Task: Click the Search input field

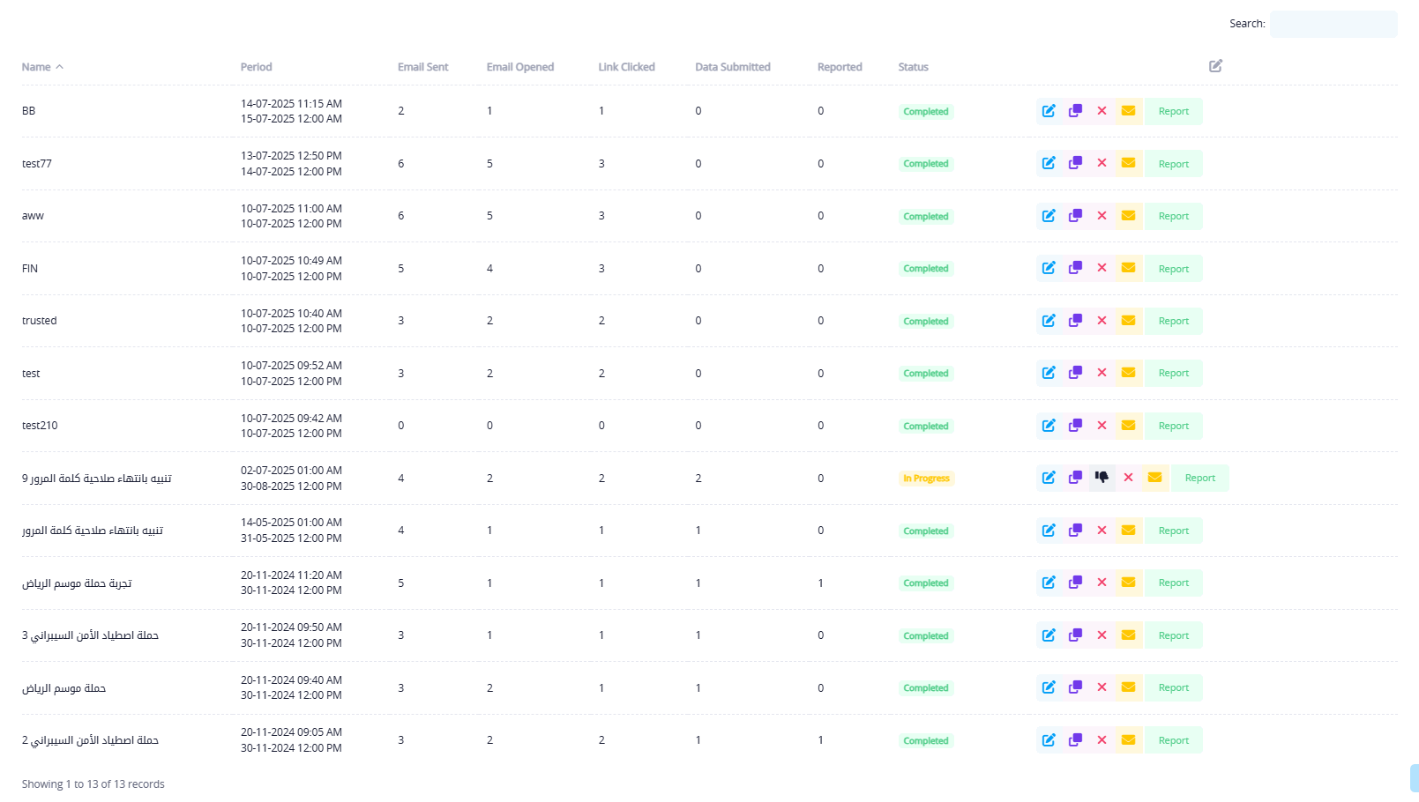Action: tap(1333, 24)
